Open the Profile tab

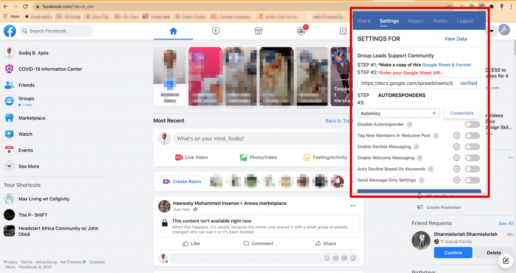point(440,21)
